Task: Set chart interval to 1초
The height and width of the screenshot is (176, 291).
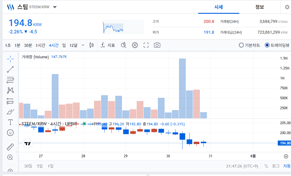Action: 8,45
